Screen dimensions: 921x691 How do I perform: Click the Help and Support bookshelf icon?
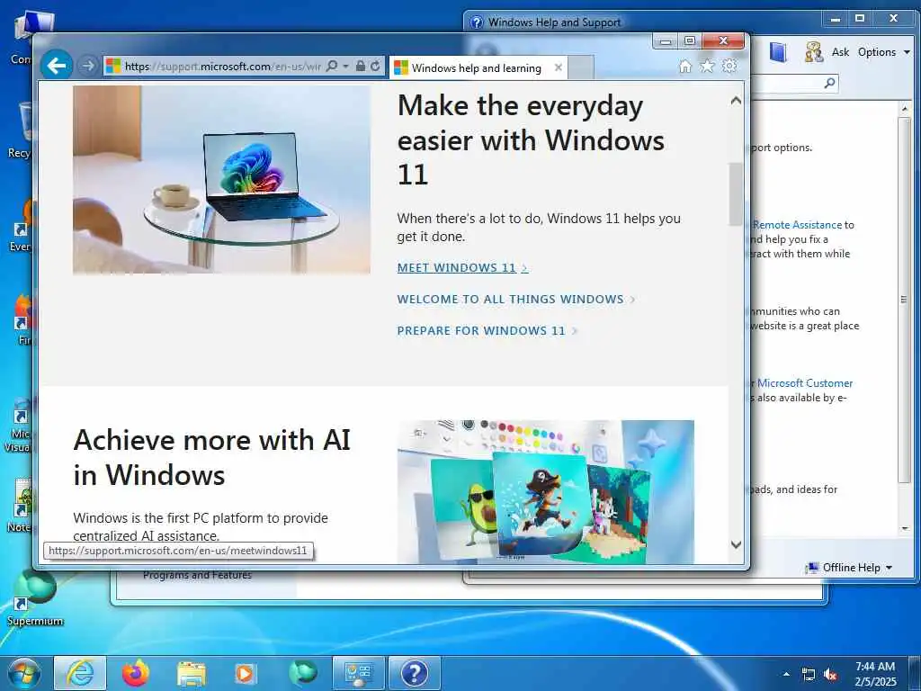[778, 52]
